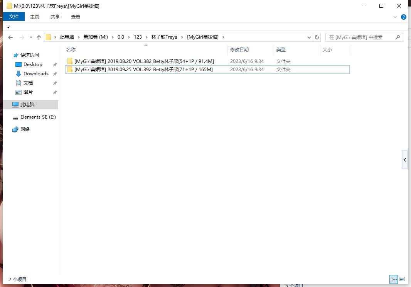Click the VOL.392 folder icon
Screen dimensions: 411x287
tap(70, 69)
